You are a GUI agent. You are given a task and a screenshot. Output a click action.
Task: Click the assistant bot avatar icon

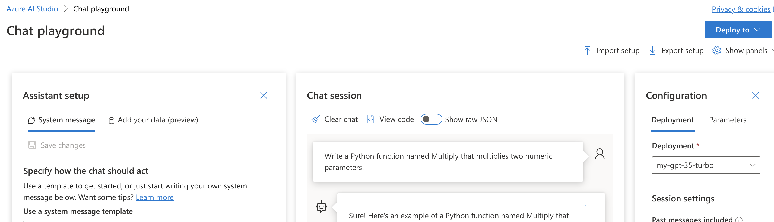[x=321, y=206]
